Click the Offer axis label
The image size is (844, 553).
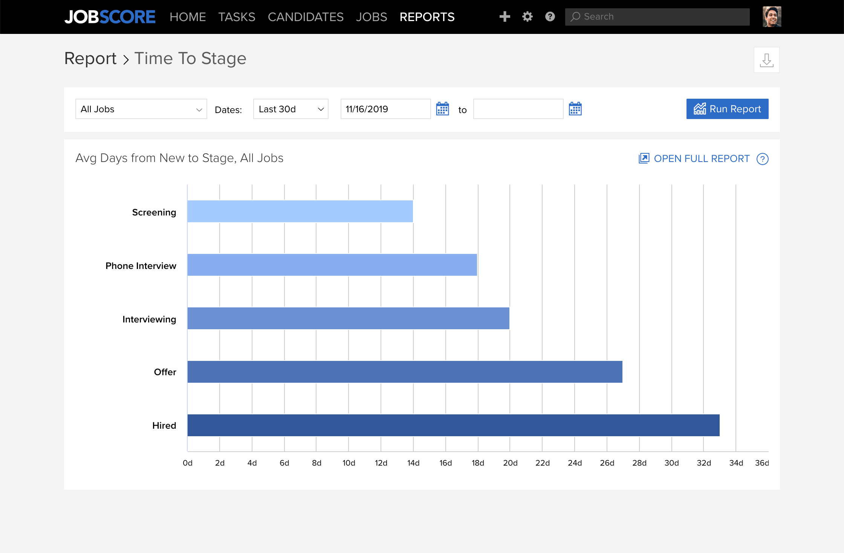pos(165,372)
